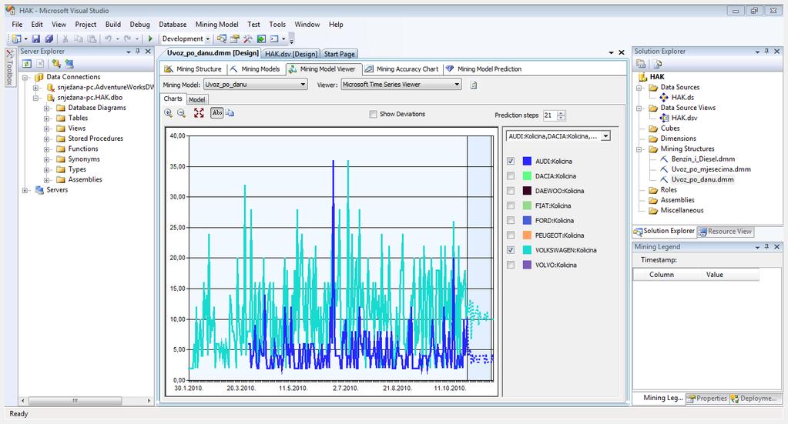Check the PEUGEOT:Kolicina series checkbox
Image resolution: width=788 pixels, height=424 pixels.
point(511,235)
